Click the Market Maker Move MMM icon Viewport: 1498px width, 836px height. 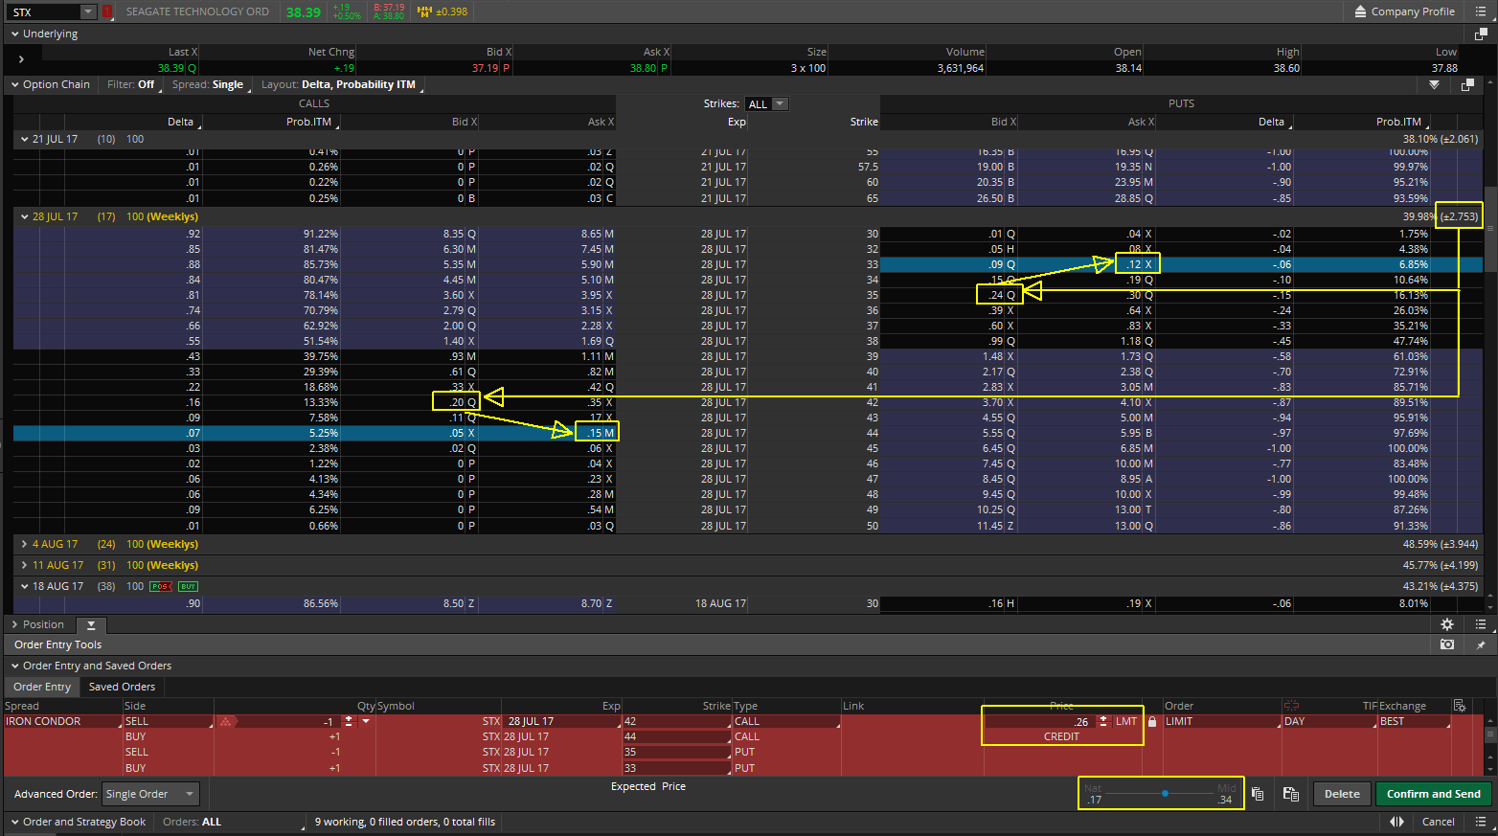pos(425,11)
